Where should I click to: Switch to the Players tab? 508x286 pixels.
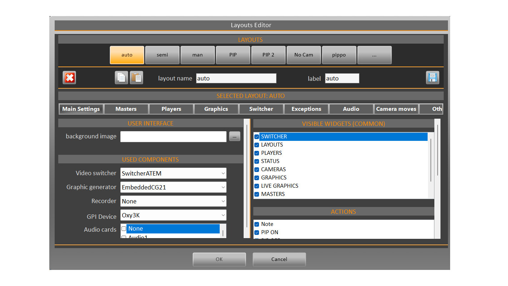[171, 109]
